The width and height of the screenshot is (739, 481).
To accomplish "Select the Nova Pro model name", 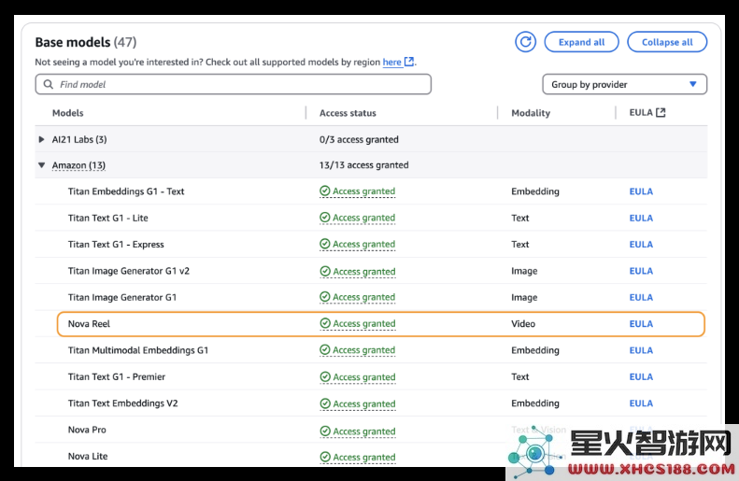I will click(87, 430).
